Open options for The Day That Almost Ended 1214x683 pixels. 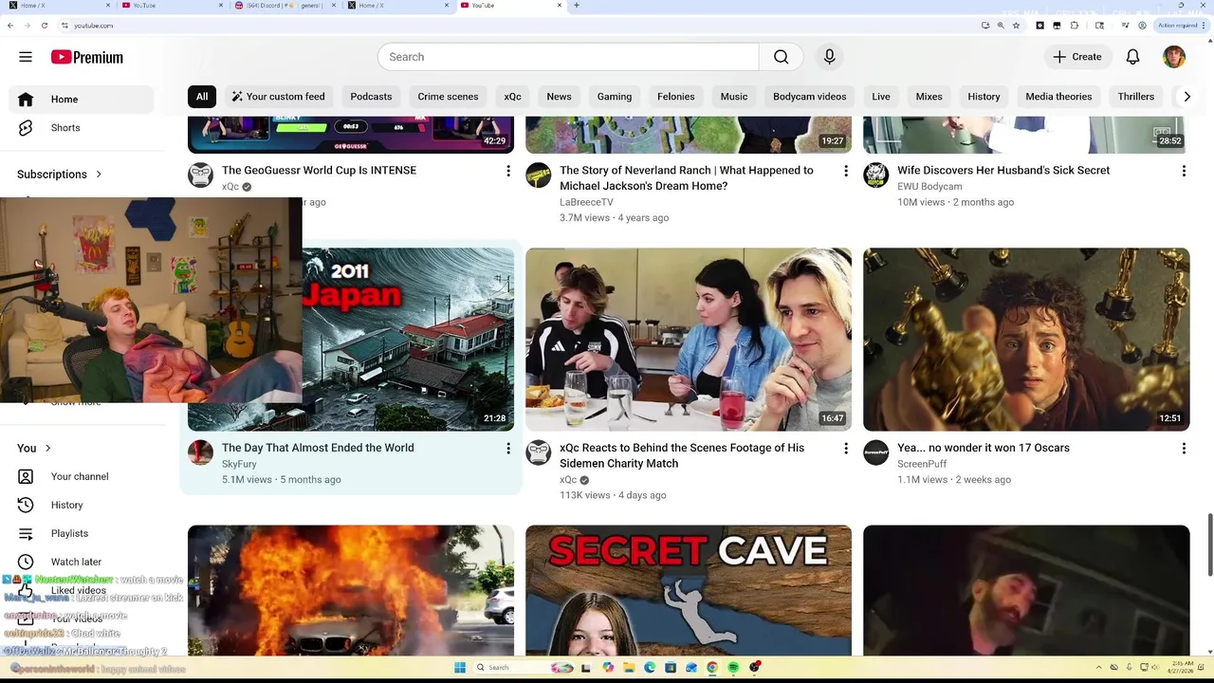tap(507, 448)
